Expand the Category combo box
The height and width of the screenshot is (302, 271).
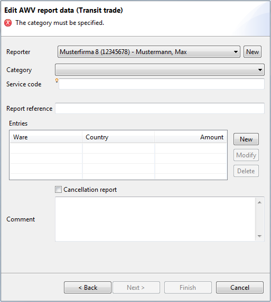pyautogui.click(x=160, y=70)
